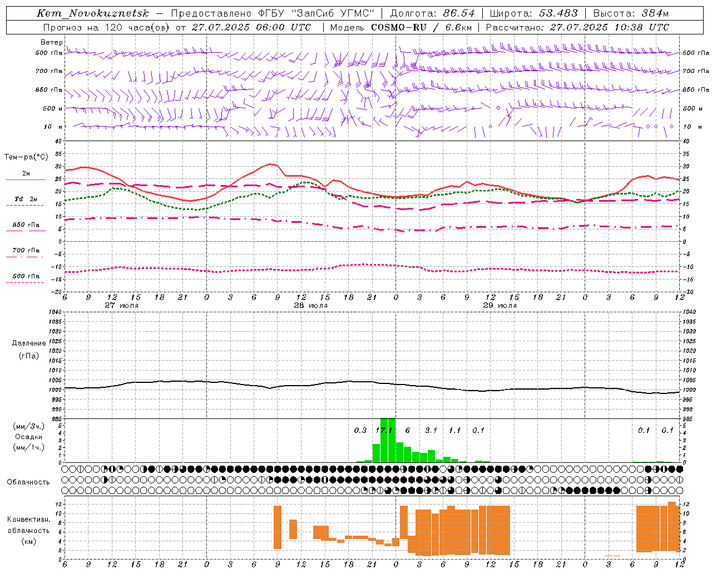Click the 28 июля date label
This screenshot has width=712, height=569.
tap(310, 306)
